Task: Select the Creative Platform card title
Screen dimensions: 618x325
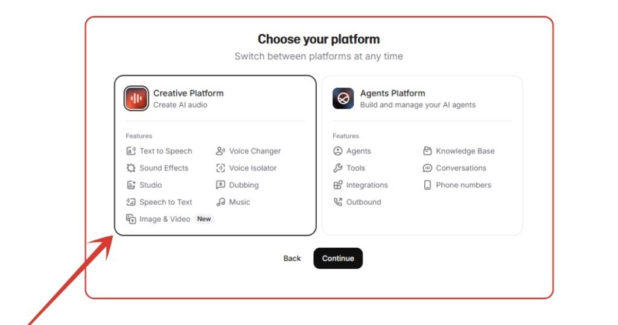Action: [188, 93]
